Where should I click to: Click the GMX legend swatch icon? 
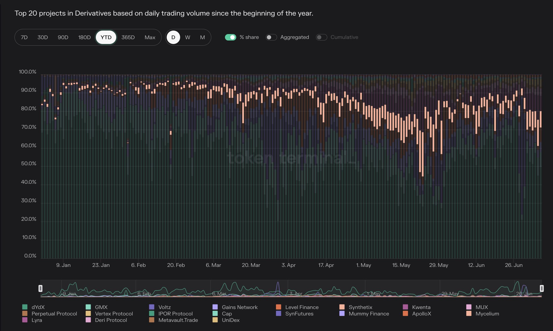88,307
